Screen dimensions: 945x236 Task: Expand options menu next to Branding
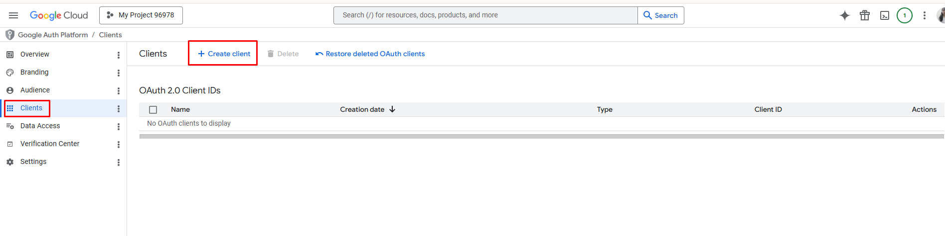coord(119,73)
